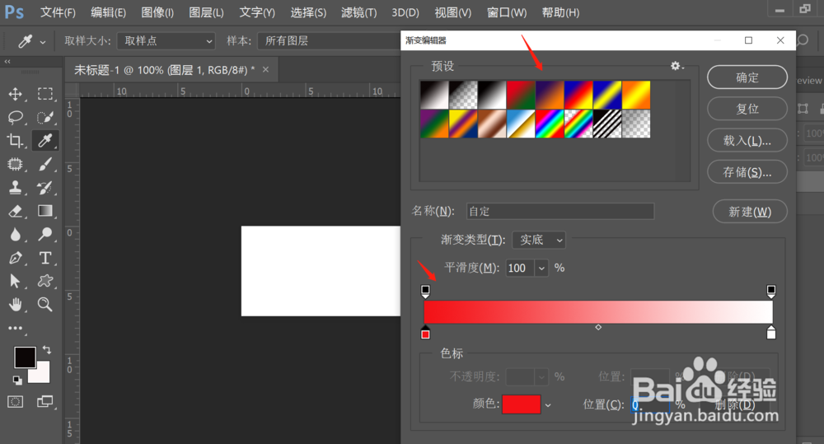
Task: Select the Gradient tool
Action: [45, 211]
